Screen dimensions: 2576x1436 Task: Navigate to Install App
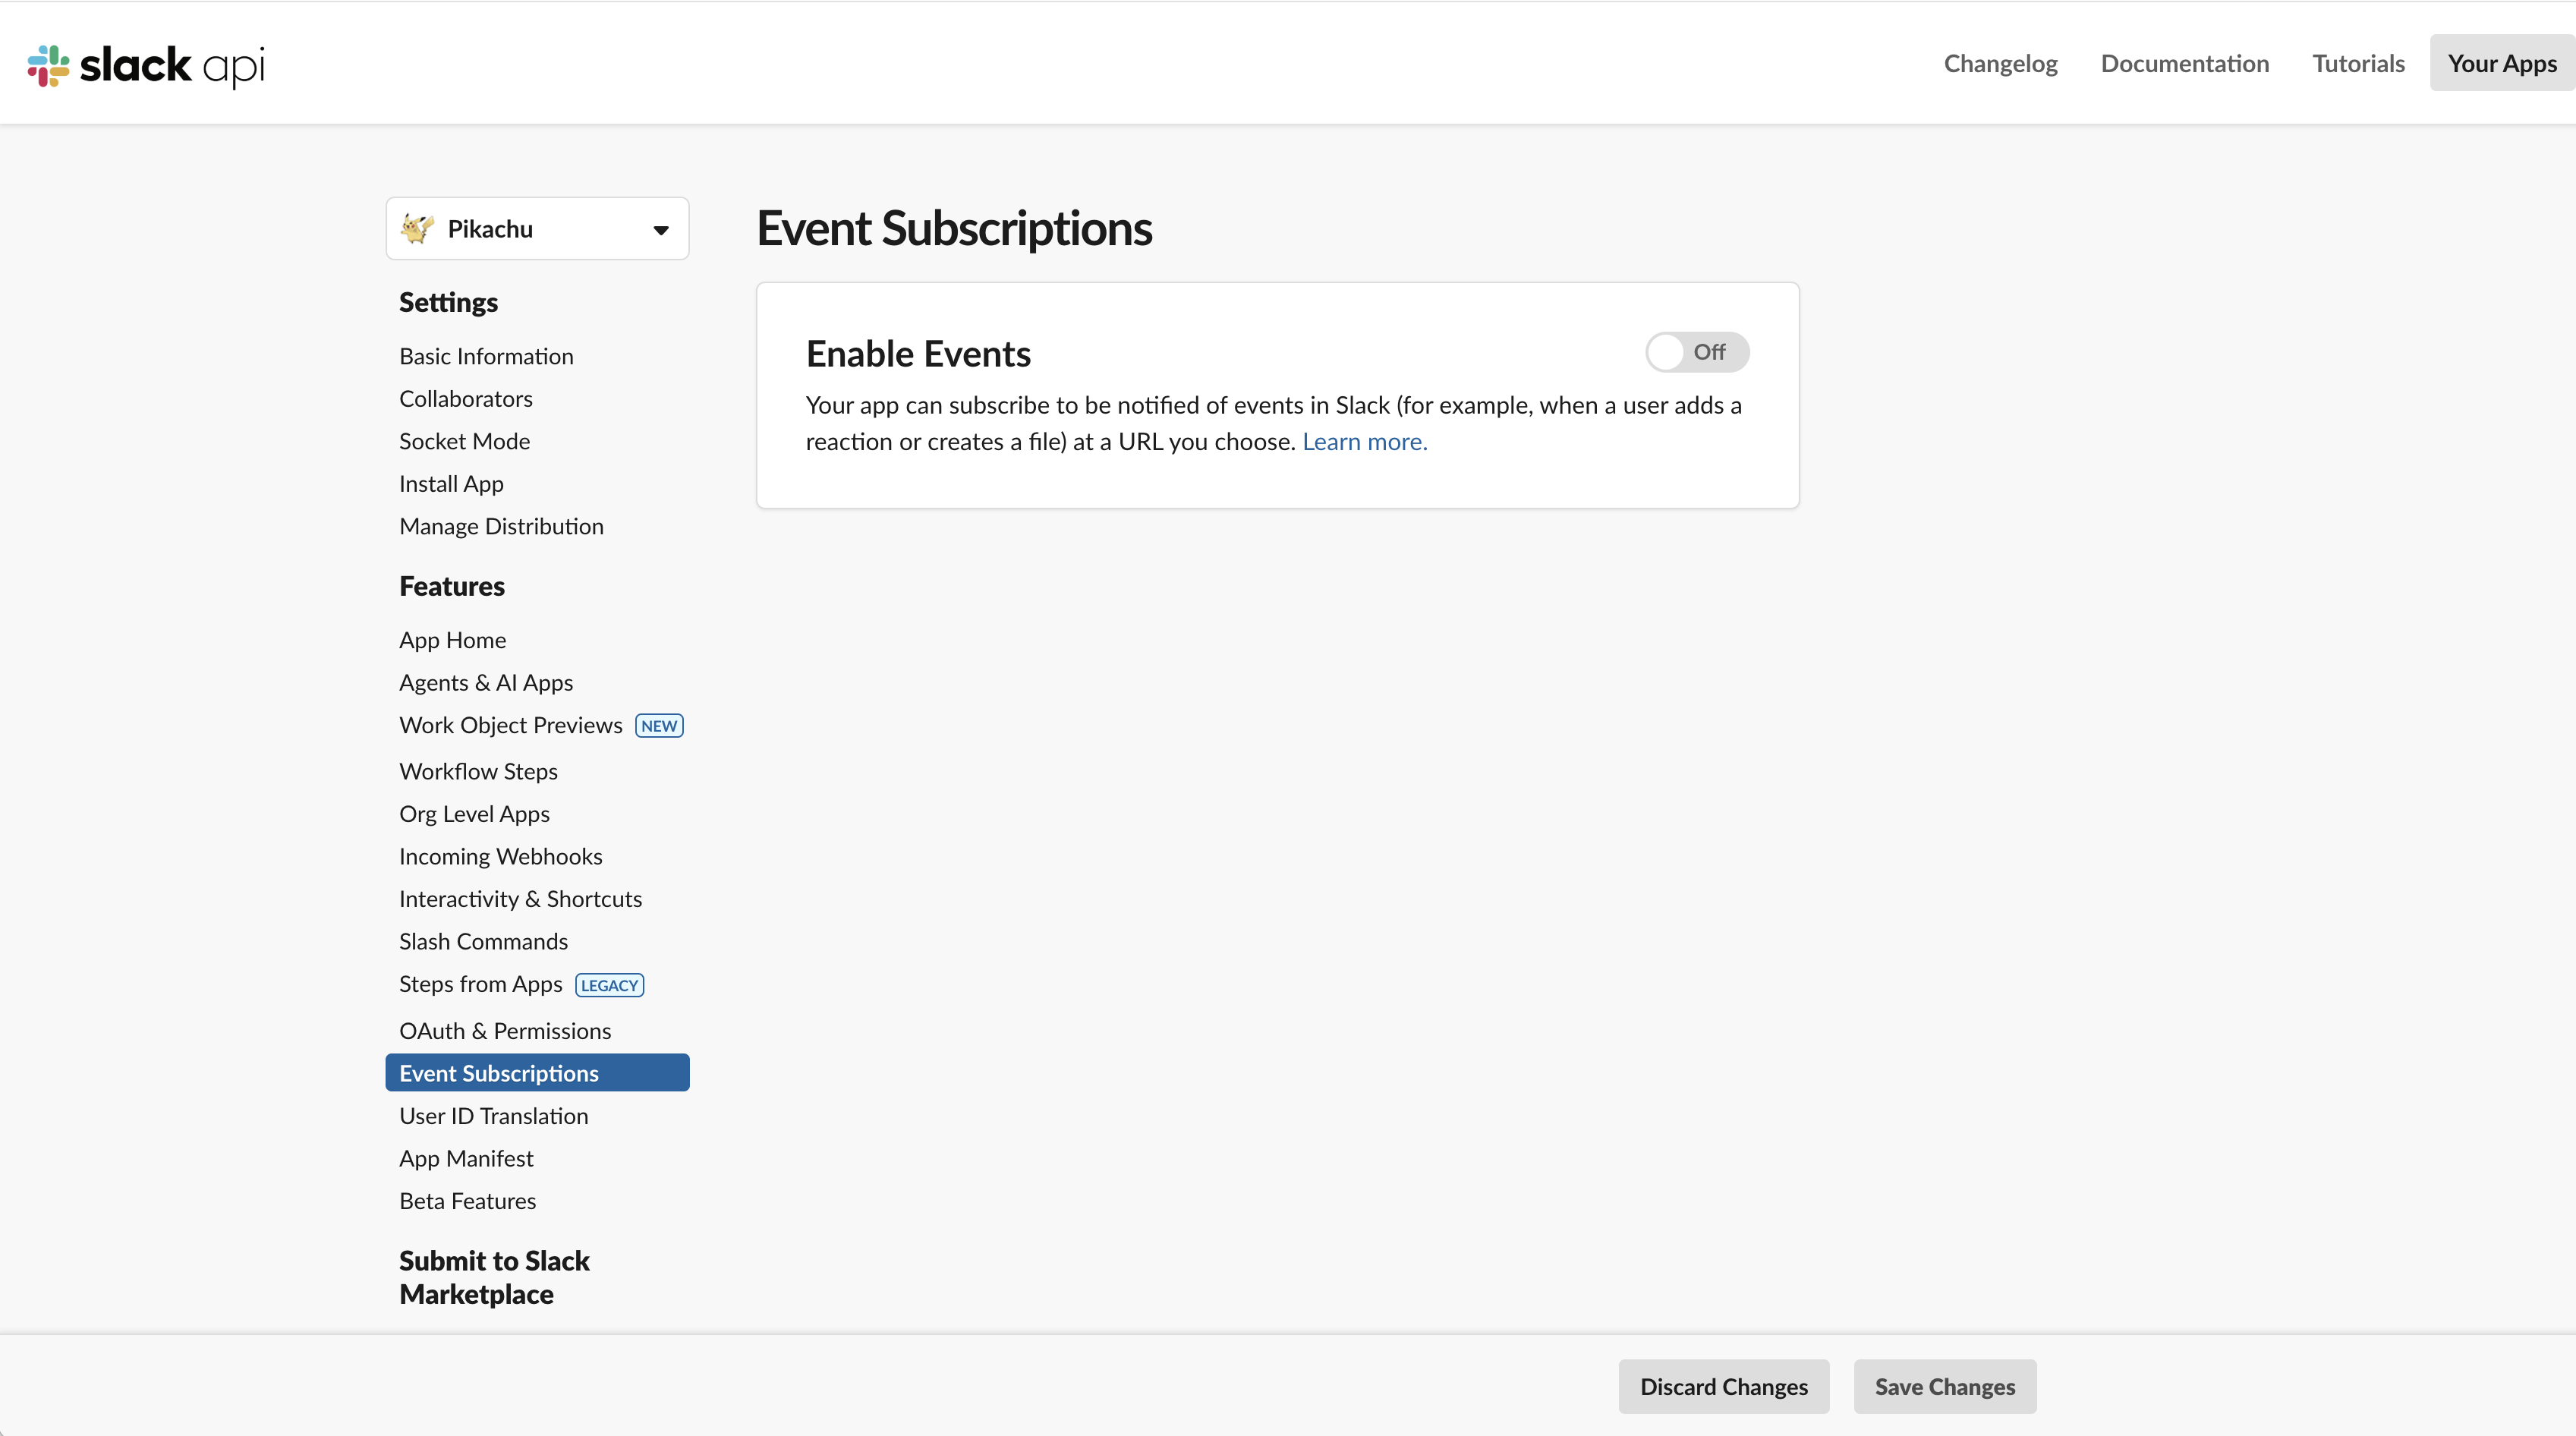(x=451, y=484)
